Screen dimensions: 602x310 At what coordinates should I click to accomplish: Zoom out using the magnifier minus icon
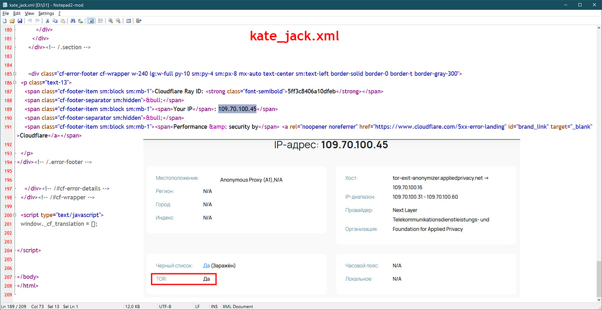pyautogui.click(x=118, y=21)
